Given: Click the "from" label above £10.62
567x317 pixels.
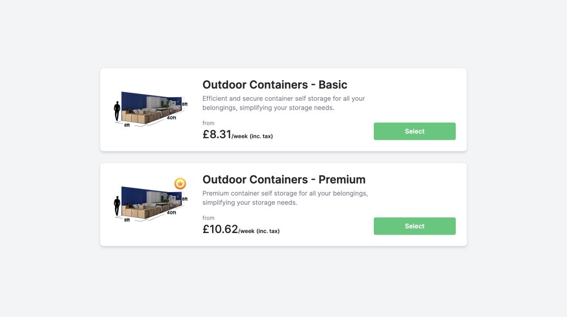Looking at the screenshot, I should (x=208, y=218).
